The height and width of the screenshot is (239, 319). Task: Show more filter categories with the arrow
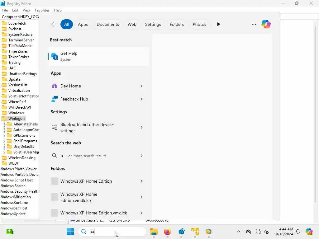(x=218, y=24)
